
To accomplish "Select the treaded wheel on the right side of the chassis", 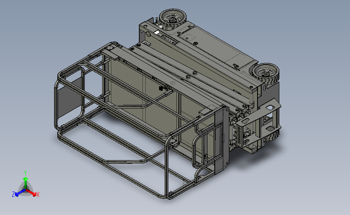I will 266,74.
